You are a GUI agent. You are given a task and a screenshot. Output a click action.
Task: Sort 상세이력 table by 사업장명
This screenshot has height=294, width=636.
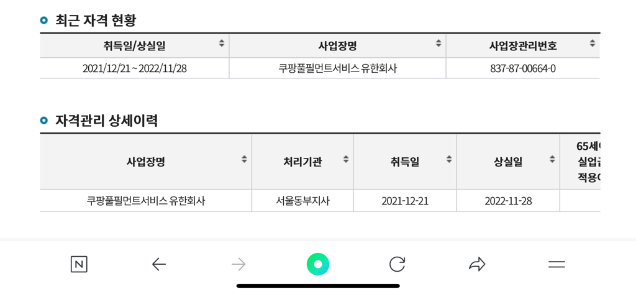coord(244,159)
